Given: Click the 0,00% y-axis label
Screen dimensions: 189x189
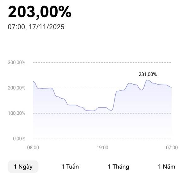Looking at the screenshot, I should pos(19,139).
